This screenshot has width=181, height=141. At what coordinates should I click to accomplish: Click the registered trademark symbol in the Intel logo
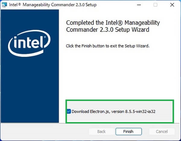pyautogui.click(x=45, y=37)
